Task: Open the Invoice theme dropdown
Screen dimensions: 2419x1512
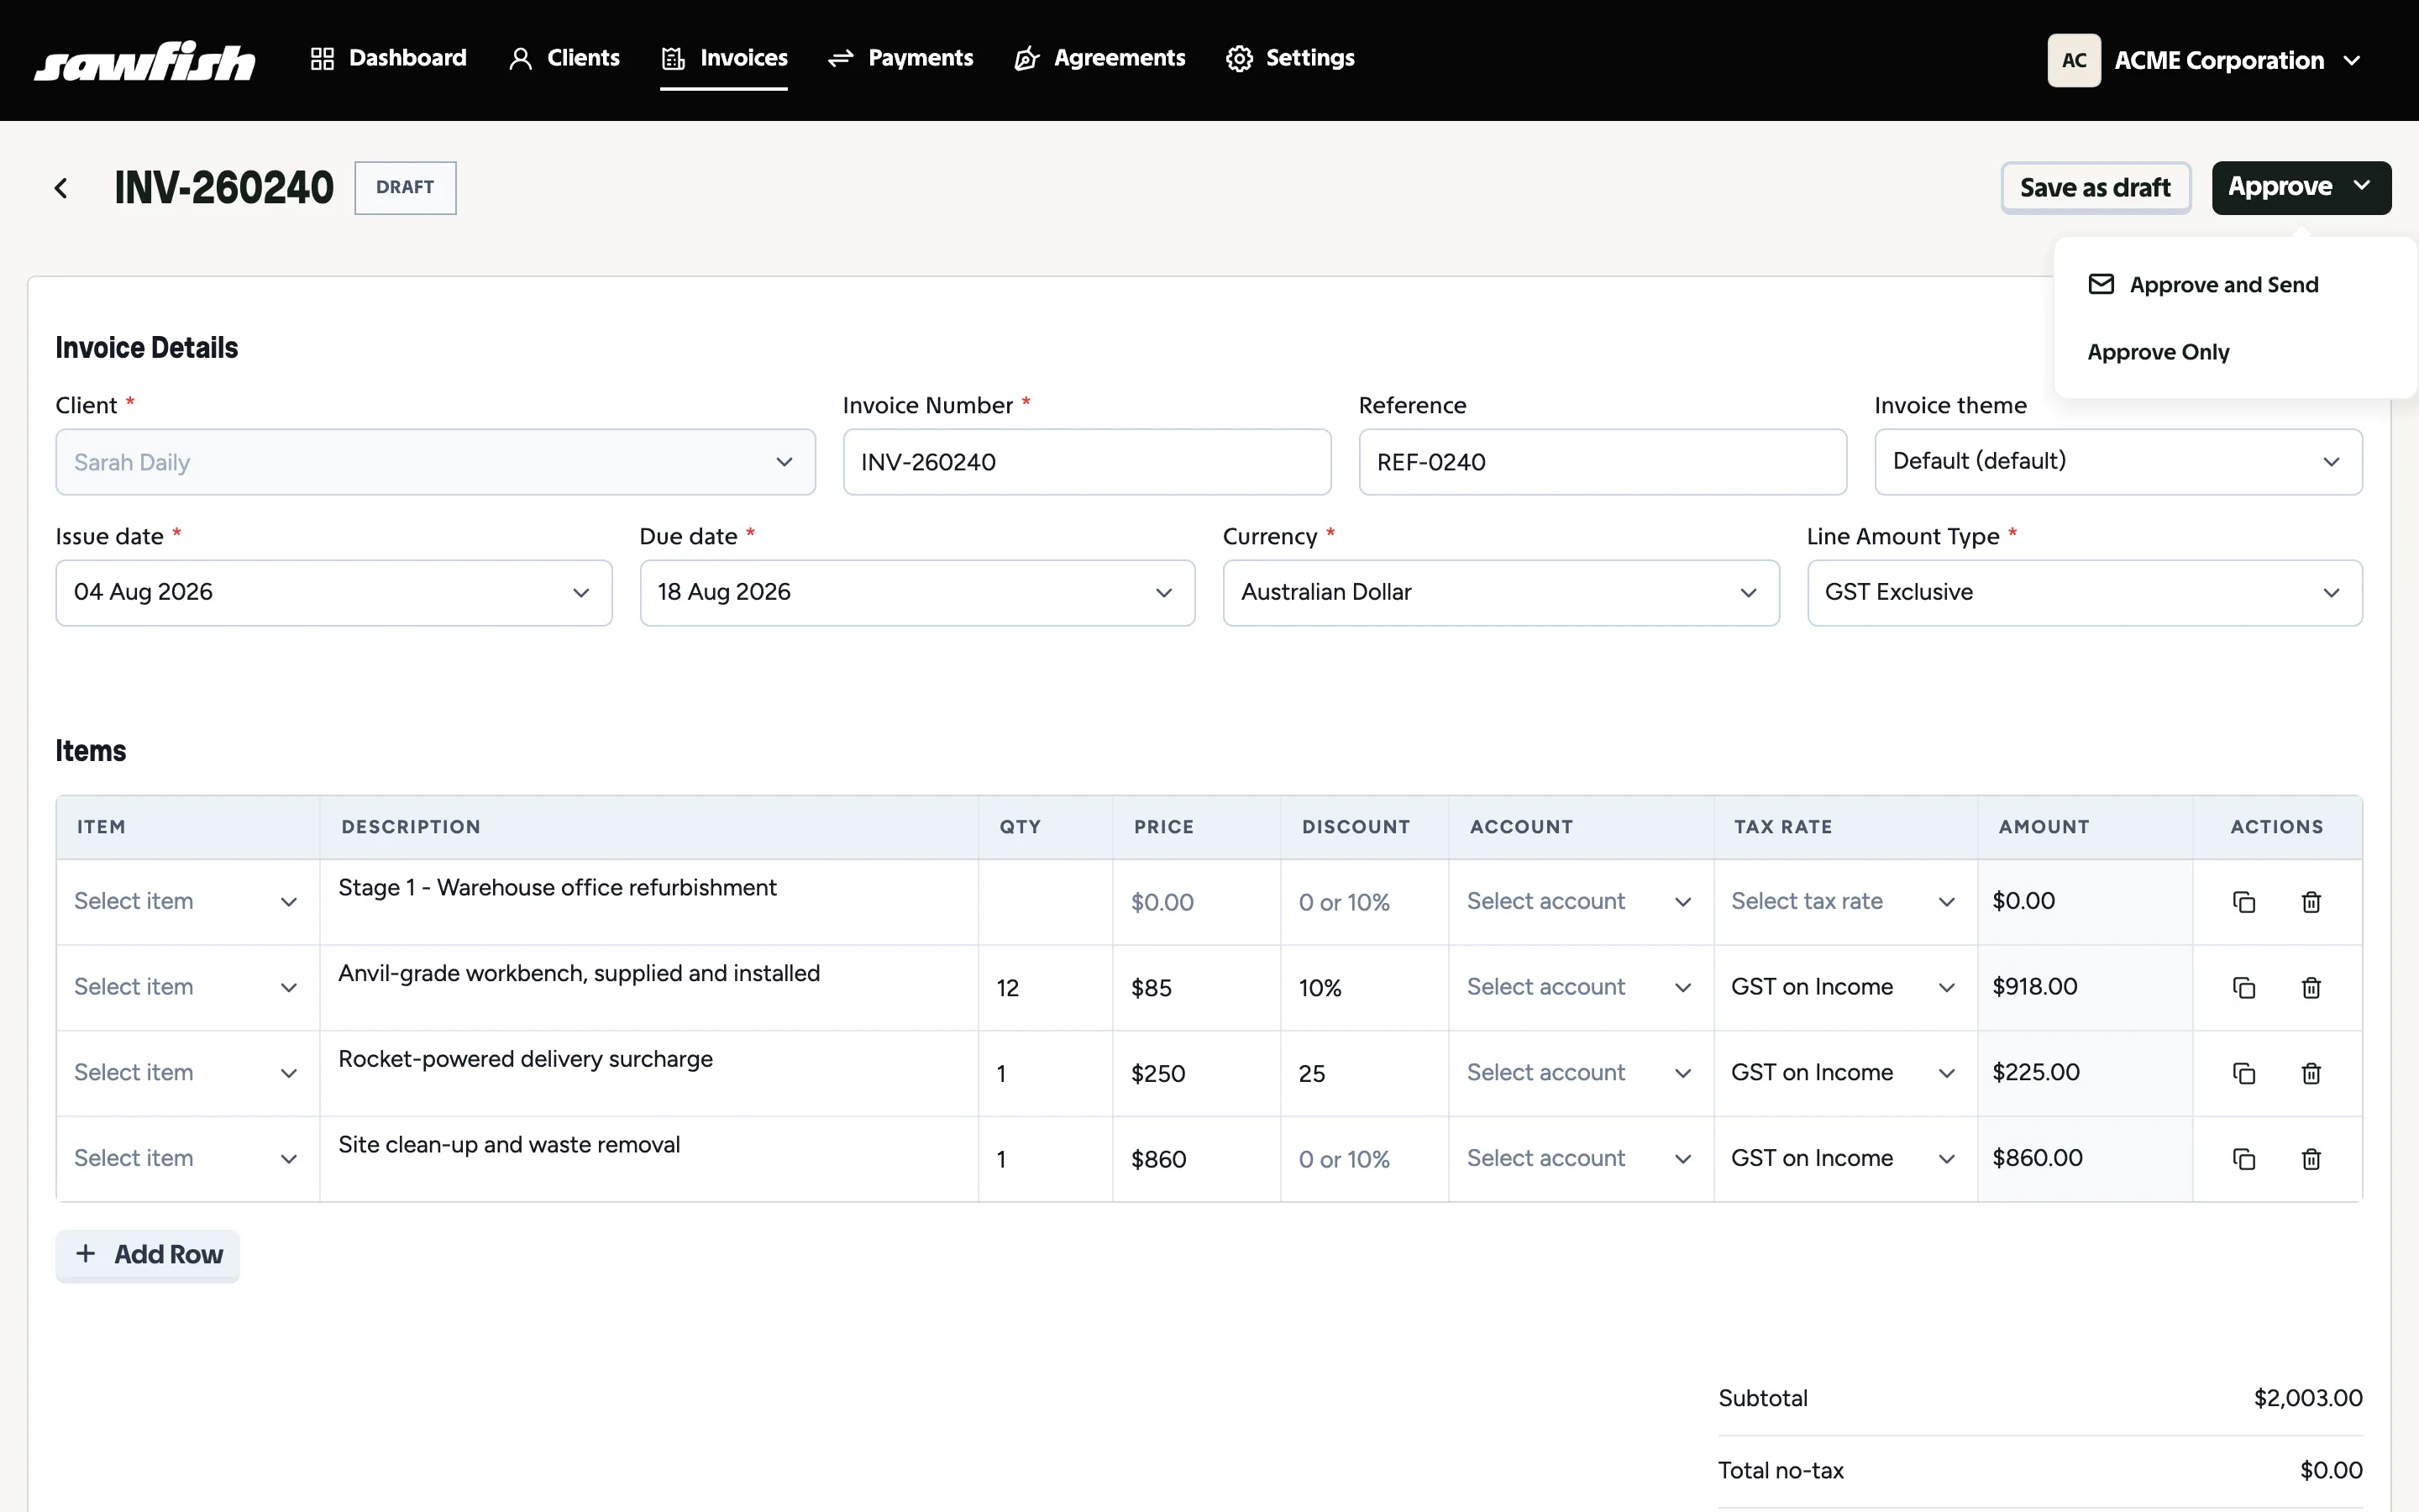Action: tap(2118, 461)
